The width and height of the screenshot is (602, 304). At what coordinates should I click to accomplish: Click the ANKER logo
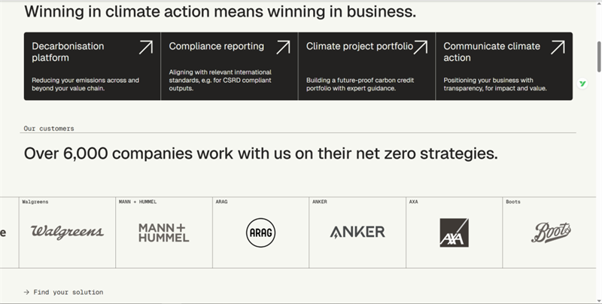[x=357, y=232]
